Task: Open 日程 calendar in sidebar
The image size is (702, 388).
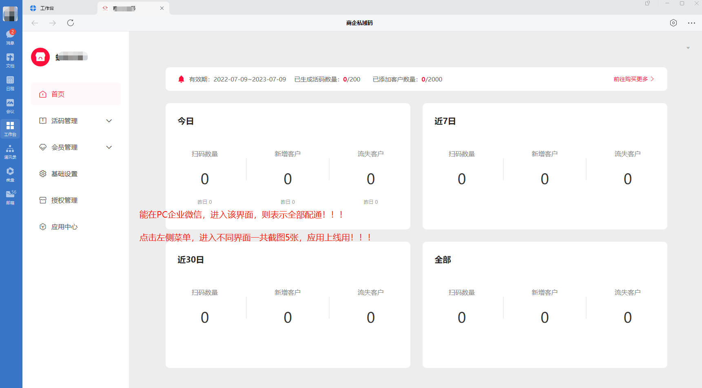Action: [x=10, y=83]
